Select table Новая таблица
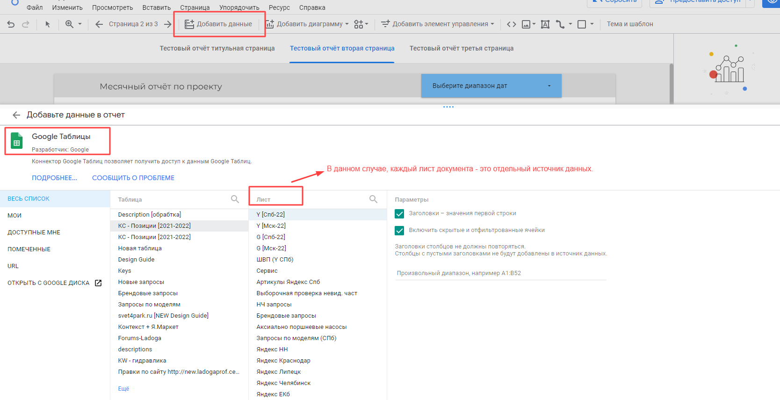Image resolution: width=780 pixels, height=400 pixels. pyautogui.click(x=180, y=248)
